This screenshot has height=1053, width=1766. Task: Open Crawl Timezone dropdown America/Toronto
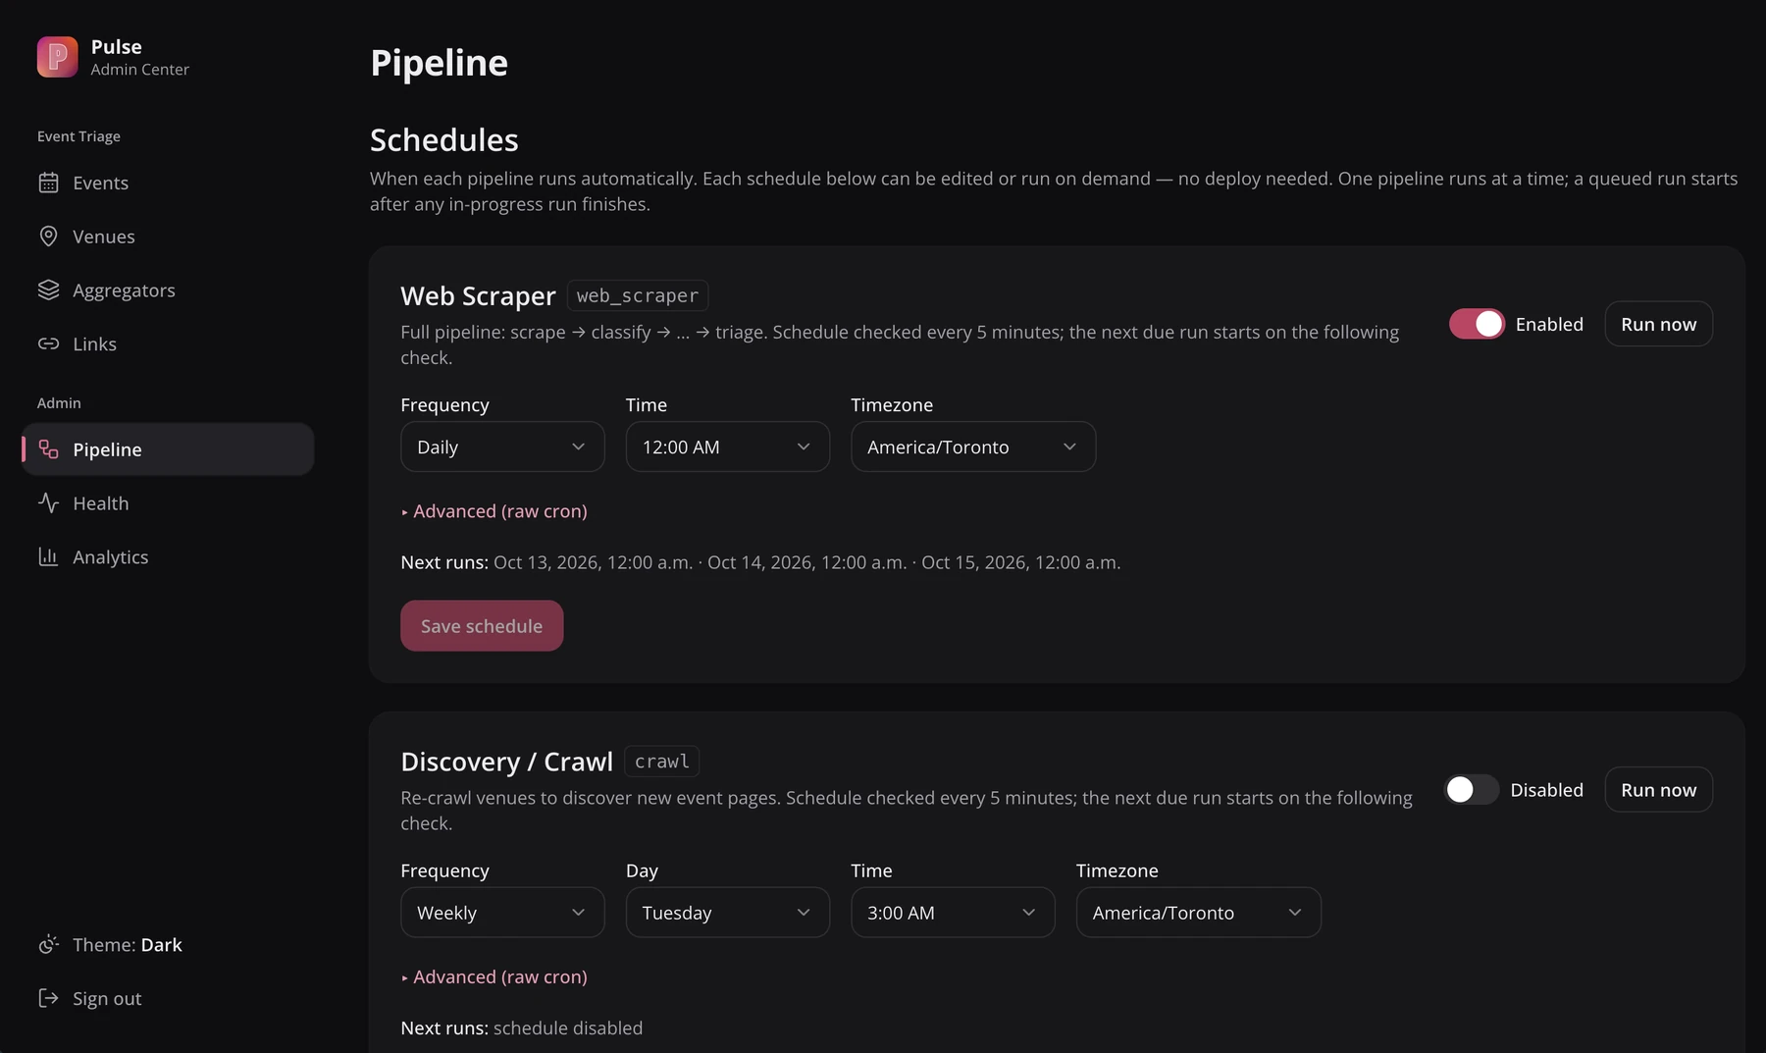[x=1199, y=913]
